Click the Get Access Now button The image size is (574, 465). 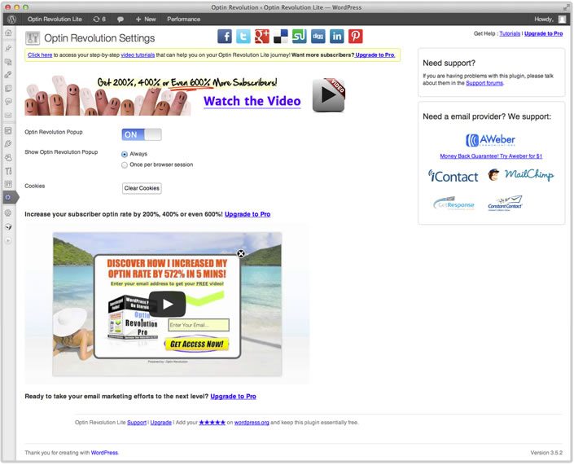(197, 344)
